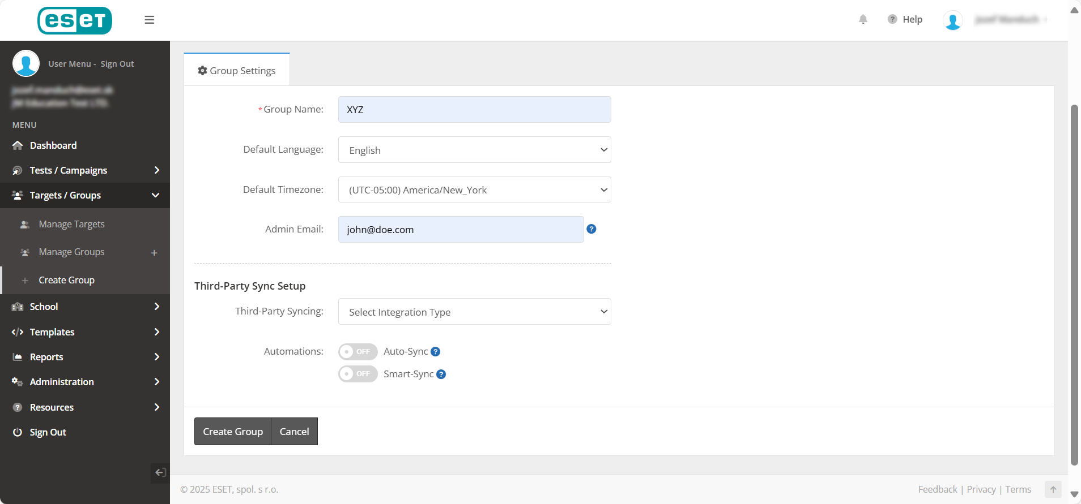Open the hamburger menu icon
This screenshot has height=504, width=1081.
[150, 20]
